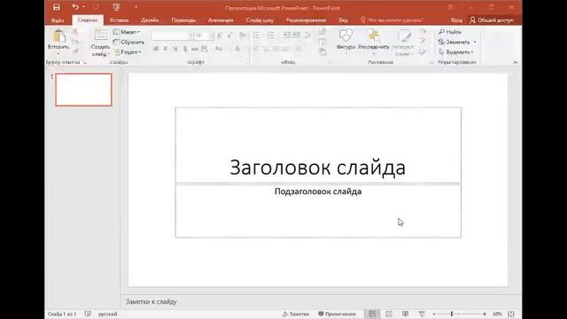Open the Макет layout dropdown
567x319 pixels.
pos(127,32)
